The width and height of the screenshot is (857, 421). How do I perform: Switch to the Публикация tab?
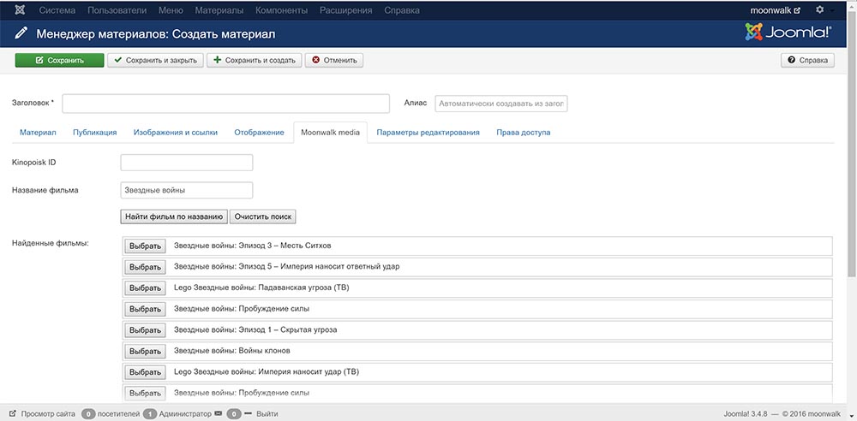point(95,133)
